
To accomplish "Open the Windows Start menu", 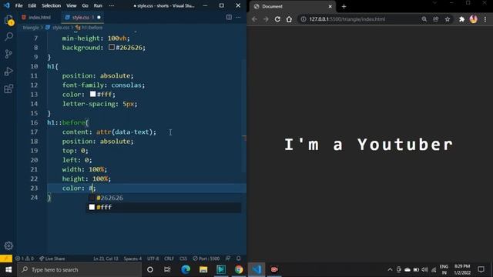I will (x=8, y=269).
